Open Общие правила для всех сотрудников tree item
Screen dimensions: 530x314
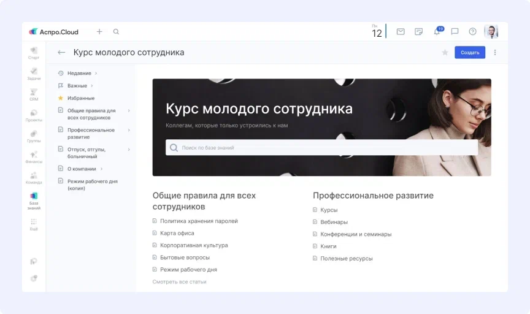[91, 114]
